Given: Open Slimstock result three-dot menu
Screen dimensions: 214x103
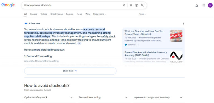Looking at the screenshot, I should tap(138, 45).
